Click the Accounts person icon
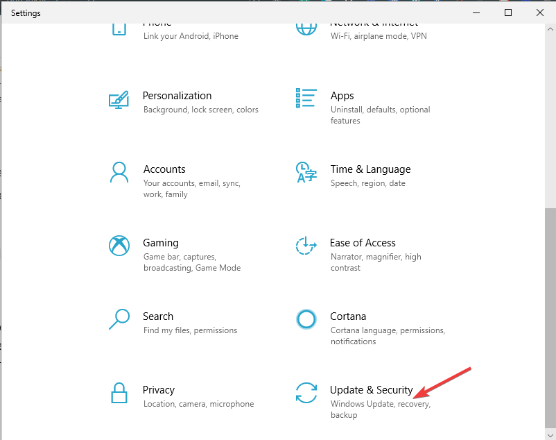The width and height of the screenshot is (556, 440). 119,172
